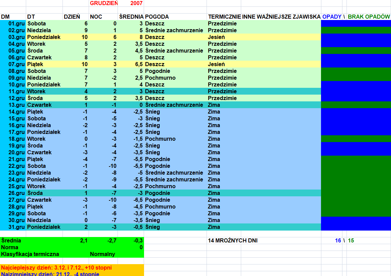Viewport: 391px width, 276px height.
Task: Click the ŚREDNIA column header
Action: [131, 17]
